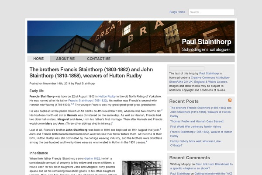Open the article title about brothers Francis and John
Image resolution: width=262 pixels, height=175 pixels.
pyautogui.click(x=91, y=73)
